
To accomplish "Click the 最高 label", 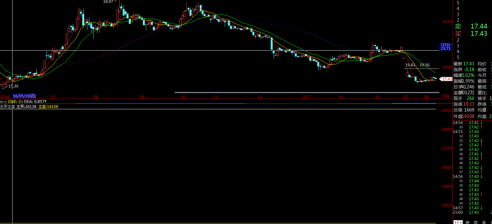I will [x=482, y=81].
